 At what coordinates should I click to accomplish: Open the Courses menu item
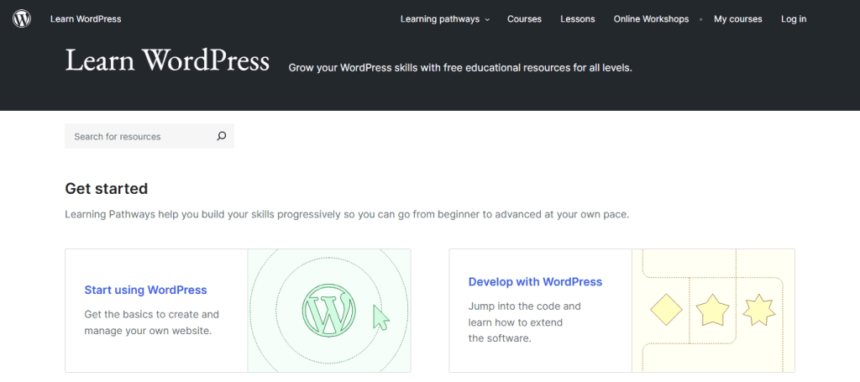(524, 19)
